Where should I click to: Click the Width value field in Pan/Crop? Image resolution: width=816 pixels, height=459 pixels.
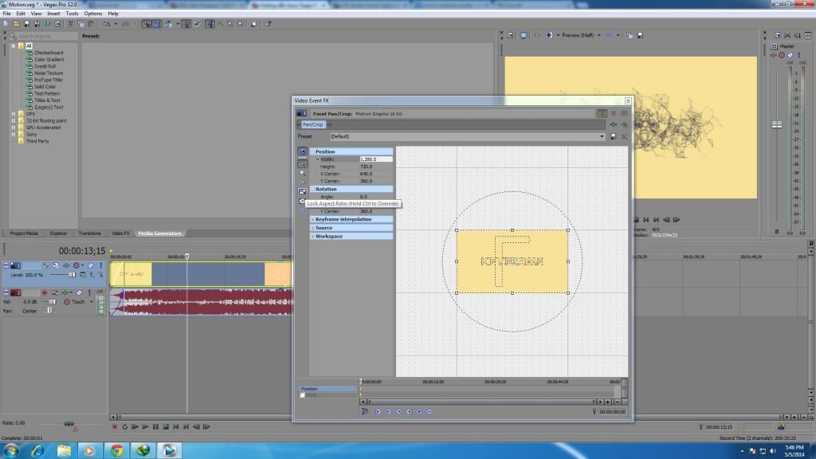click(x=375, y=159)
